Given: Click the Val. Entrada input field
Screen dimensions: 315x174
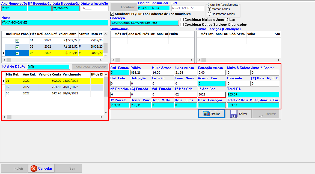Looking at the screenshot, I should tap(162, 94).
